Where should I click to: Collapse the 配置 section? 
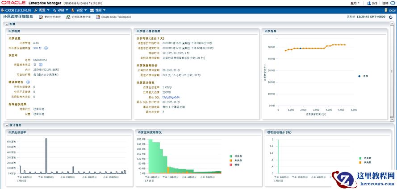coord(7,24)
